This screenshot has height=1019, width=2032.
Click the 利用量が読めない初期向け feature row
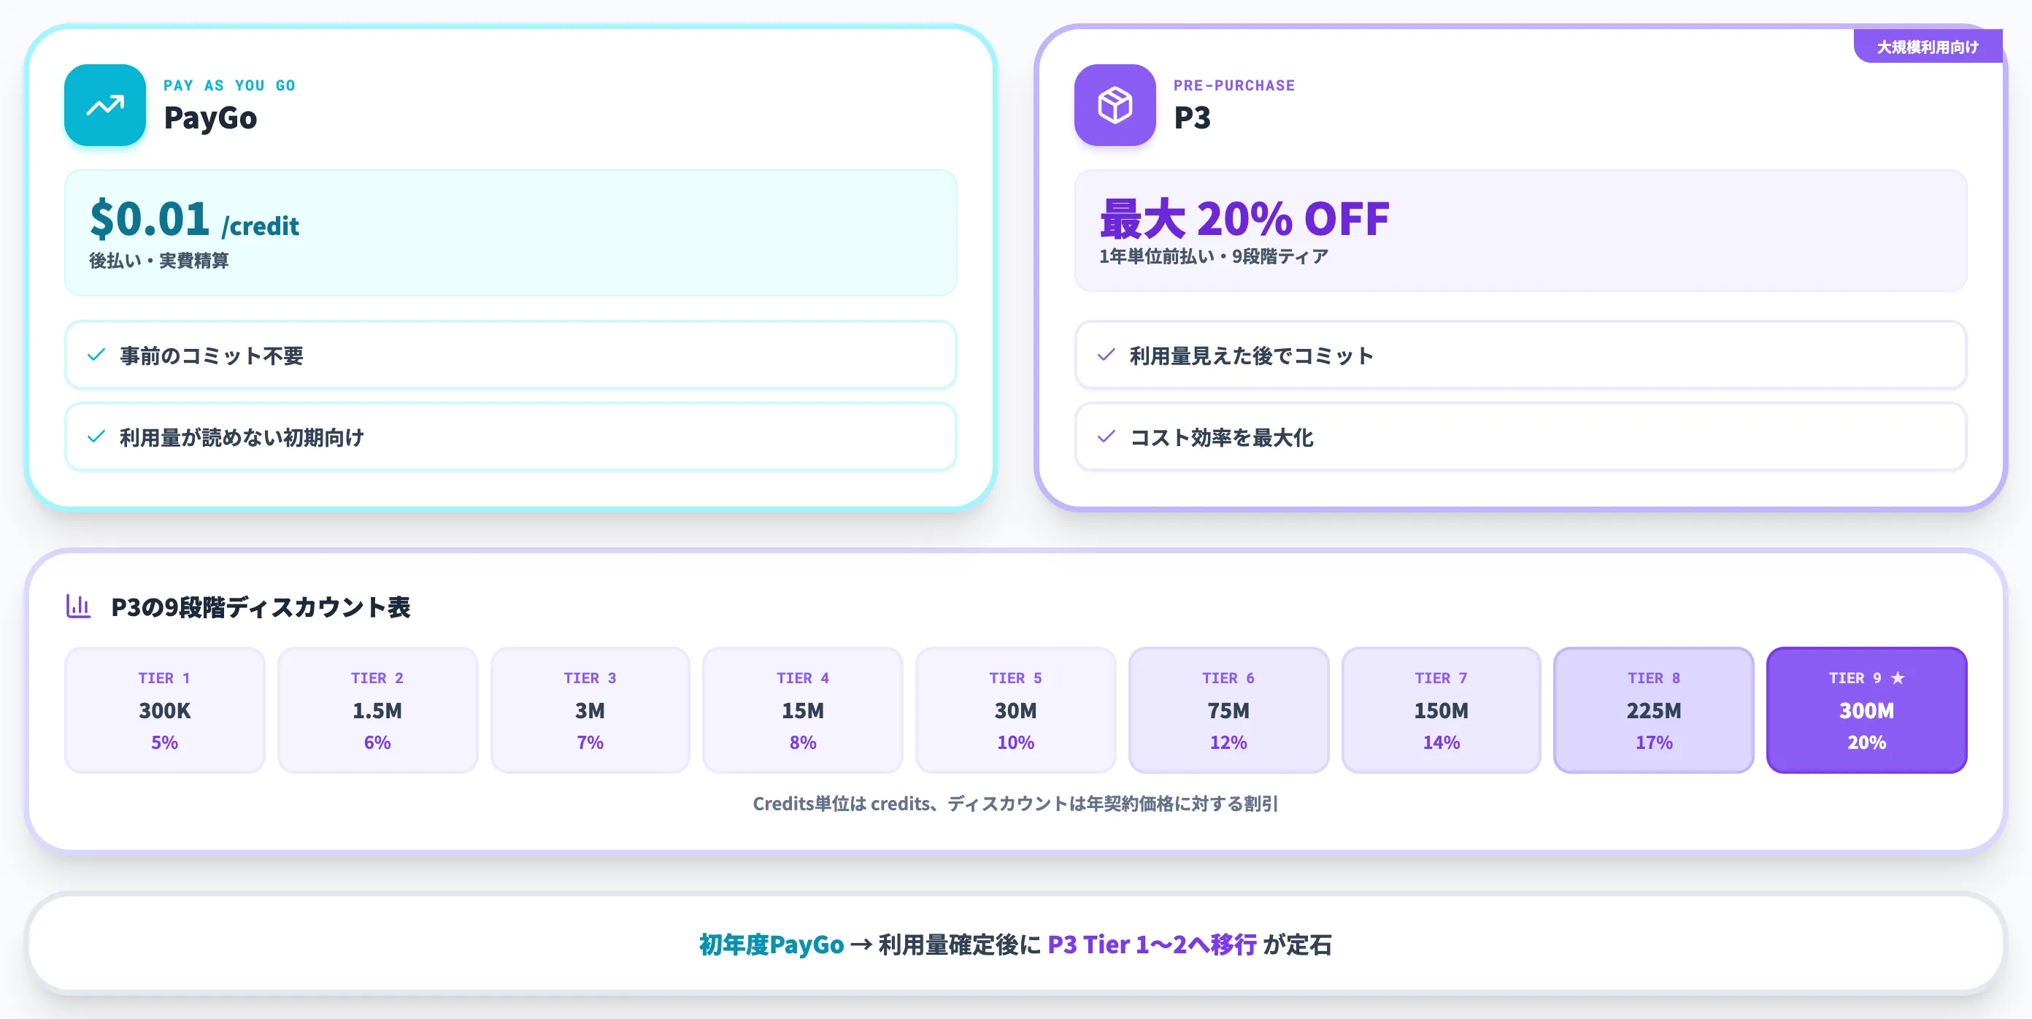click(x=511, y=437)
